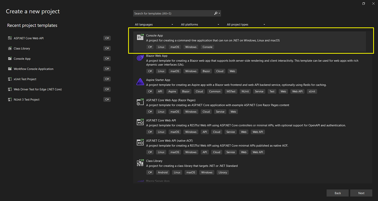Click the recent Workflow Console Application icon
This screenshot has height=201, width=378.
pos(10,69)
